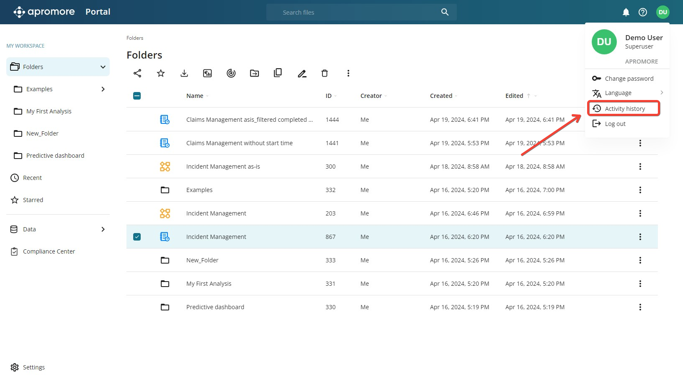Select Activity history from user menu
This screenshot has height=387, width=683.
point(624,109)
